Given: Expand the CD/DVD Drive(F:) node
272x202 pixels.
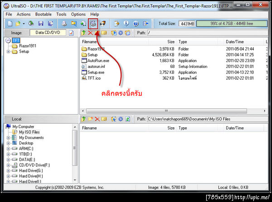Looking at the screenshot, I should (8, 165).
